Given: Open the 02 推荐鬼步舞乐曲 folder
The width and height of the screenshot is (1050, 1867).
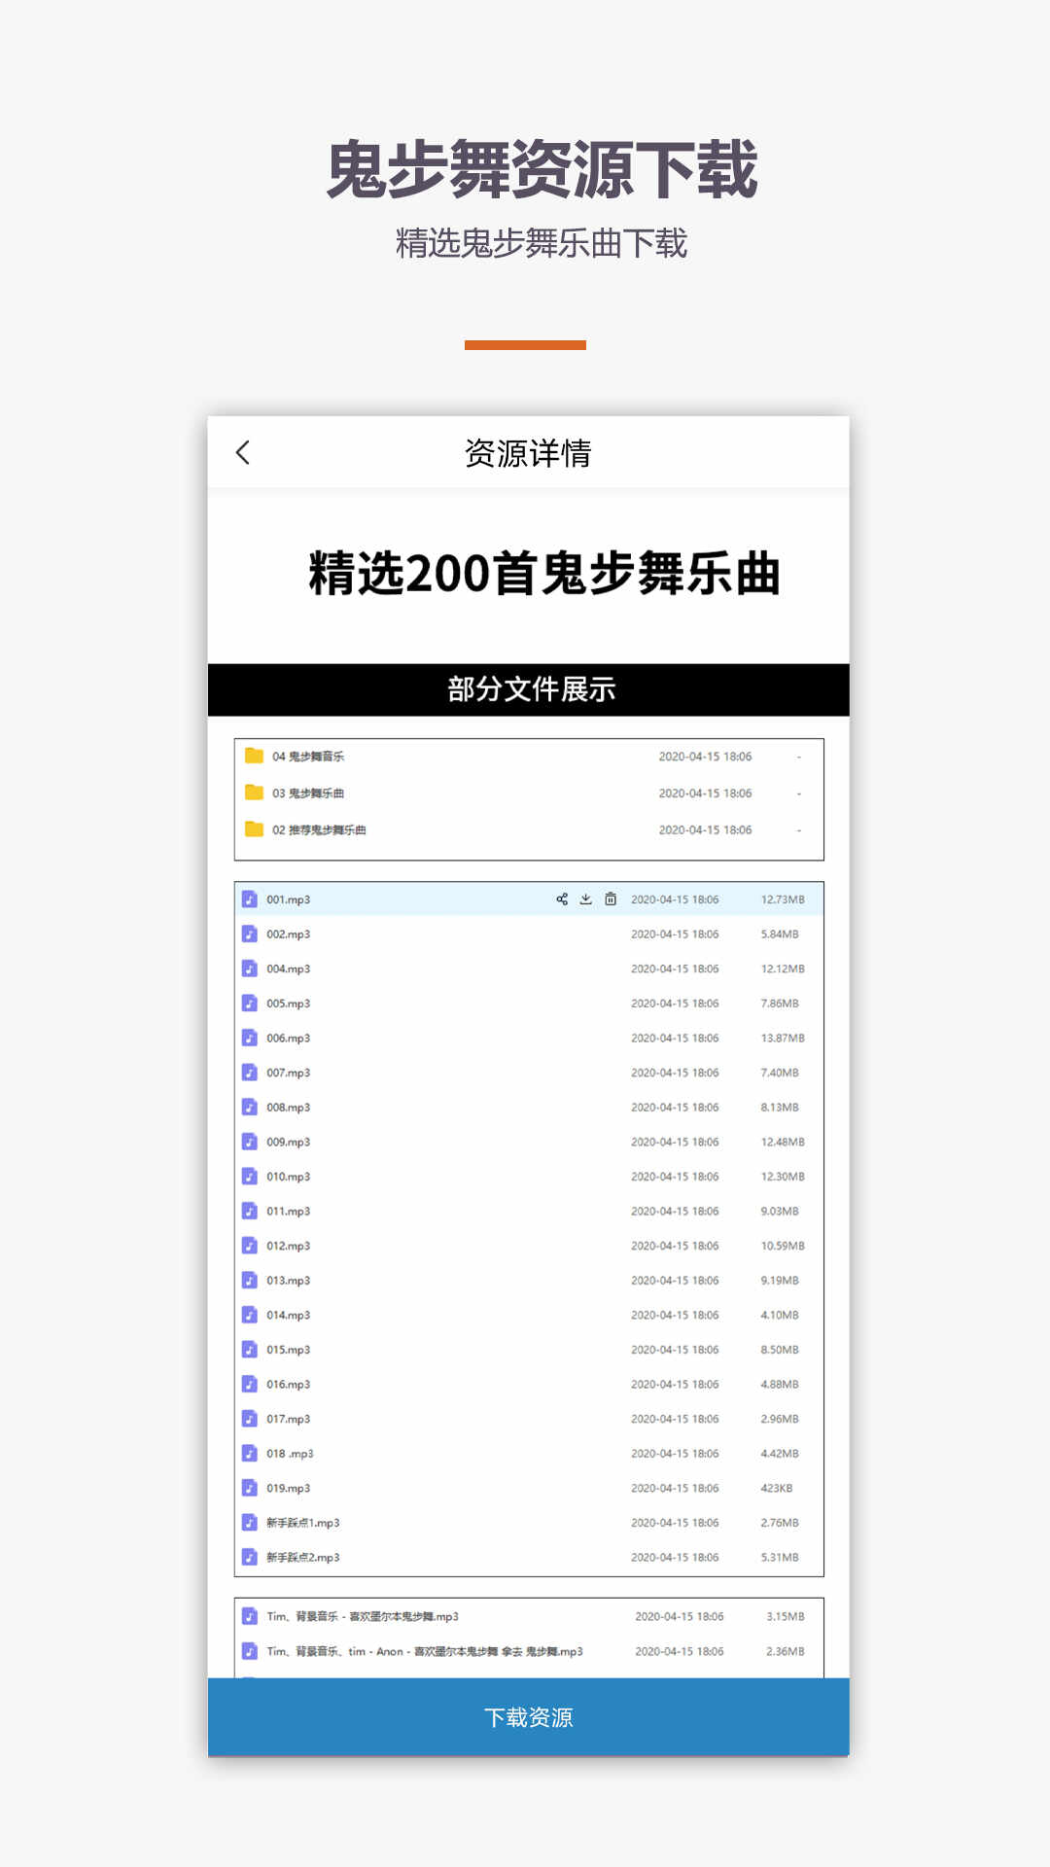Looking at the screenshot, I should 319,830.
